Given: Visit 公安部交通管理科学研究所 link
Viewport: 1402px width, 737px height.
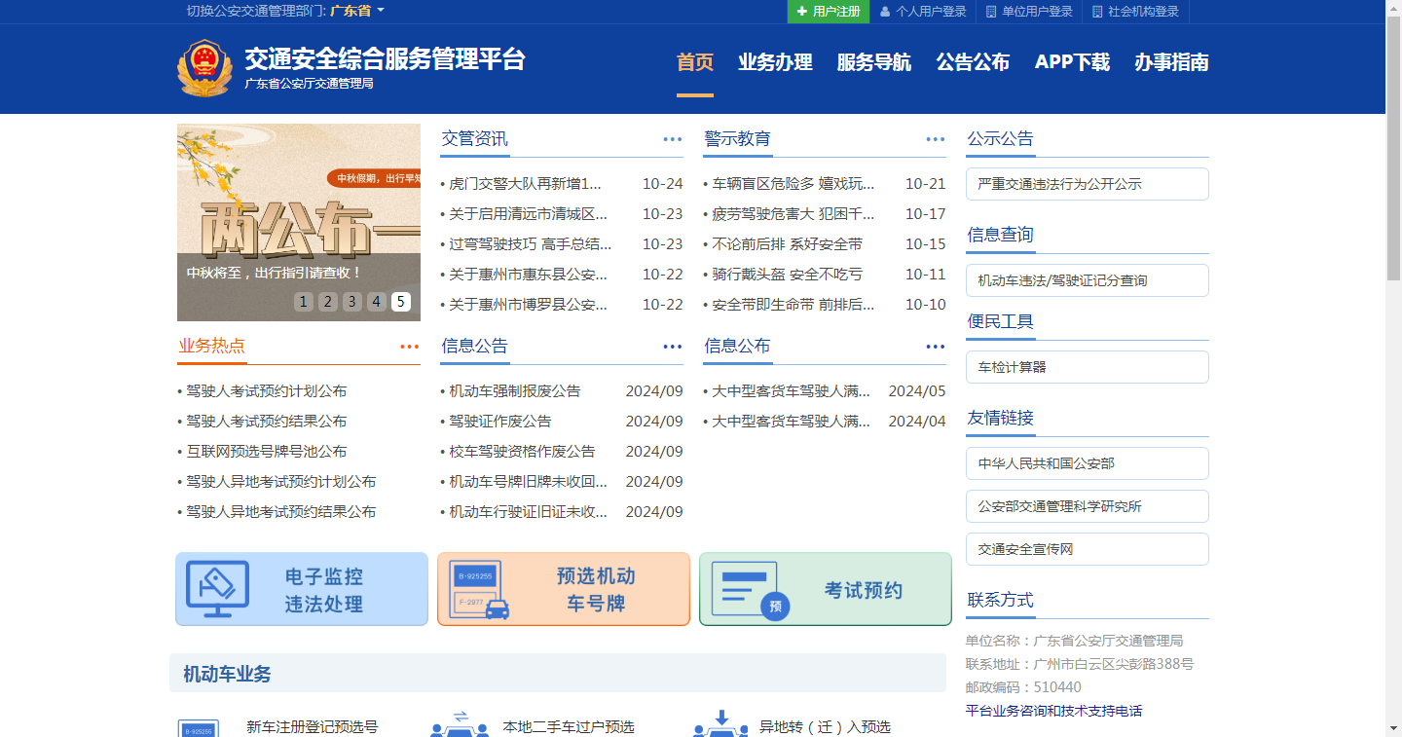Looking at the screenshot, I should [1088, 506].
